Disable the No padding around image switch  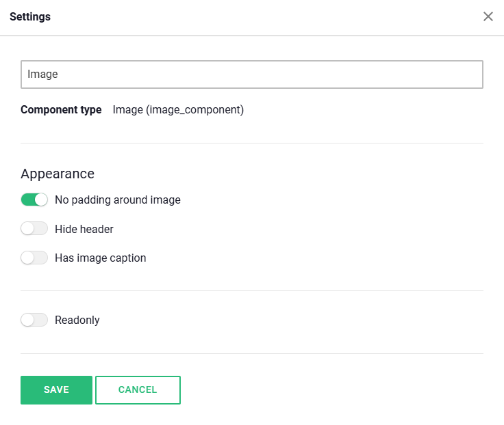(34, 200)
